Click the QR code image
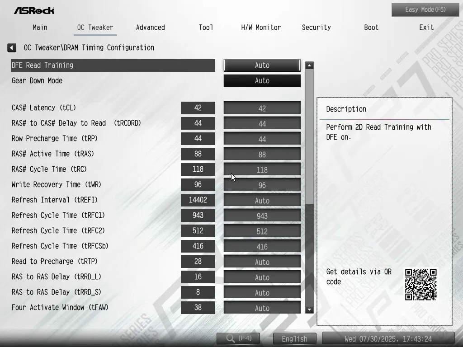Image resolution: width=463 pixels, height=347 pixels. coord(421,285)
